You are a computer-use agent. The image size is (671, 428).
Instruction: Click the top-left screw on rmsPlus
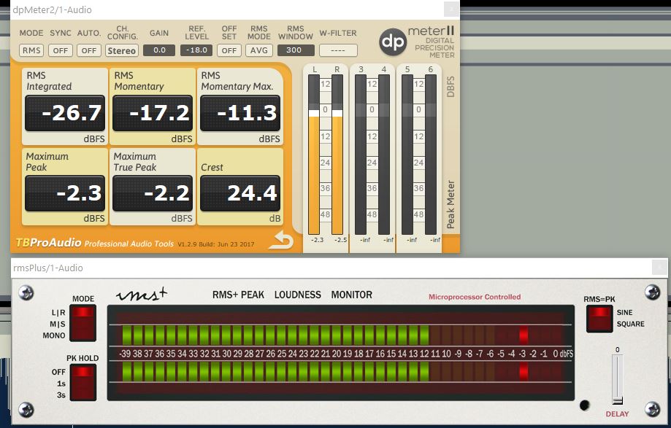click(26, 292)
